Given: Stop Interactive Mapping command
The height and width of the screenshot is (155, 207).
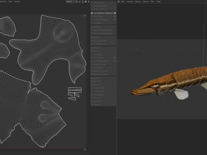Looking at the screenshot, I should pyautogui.click(x=103, y=34).
